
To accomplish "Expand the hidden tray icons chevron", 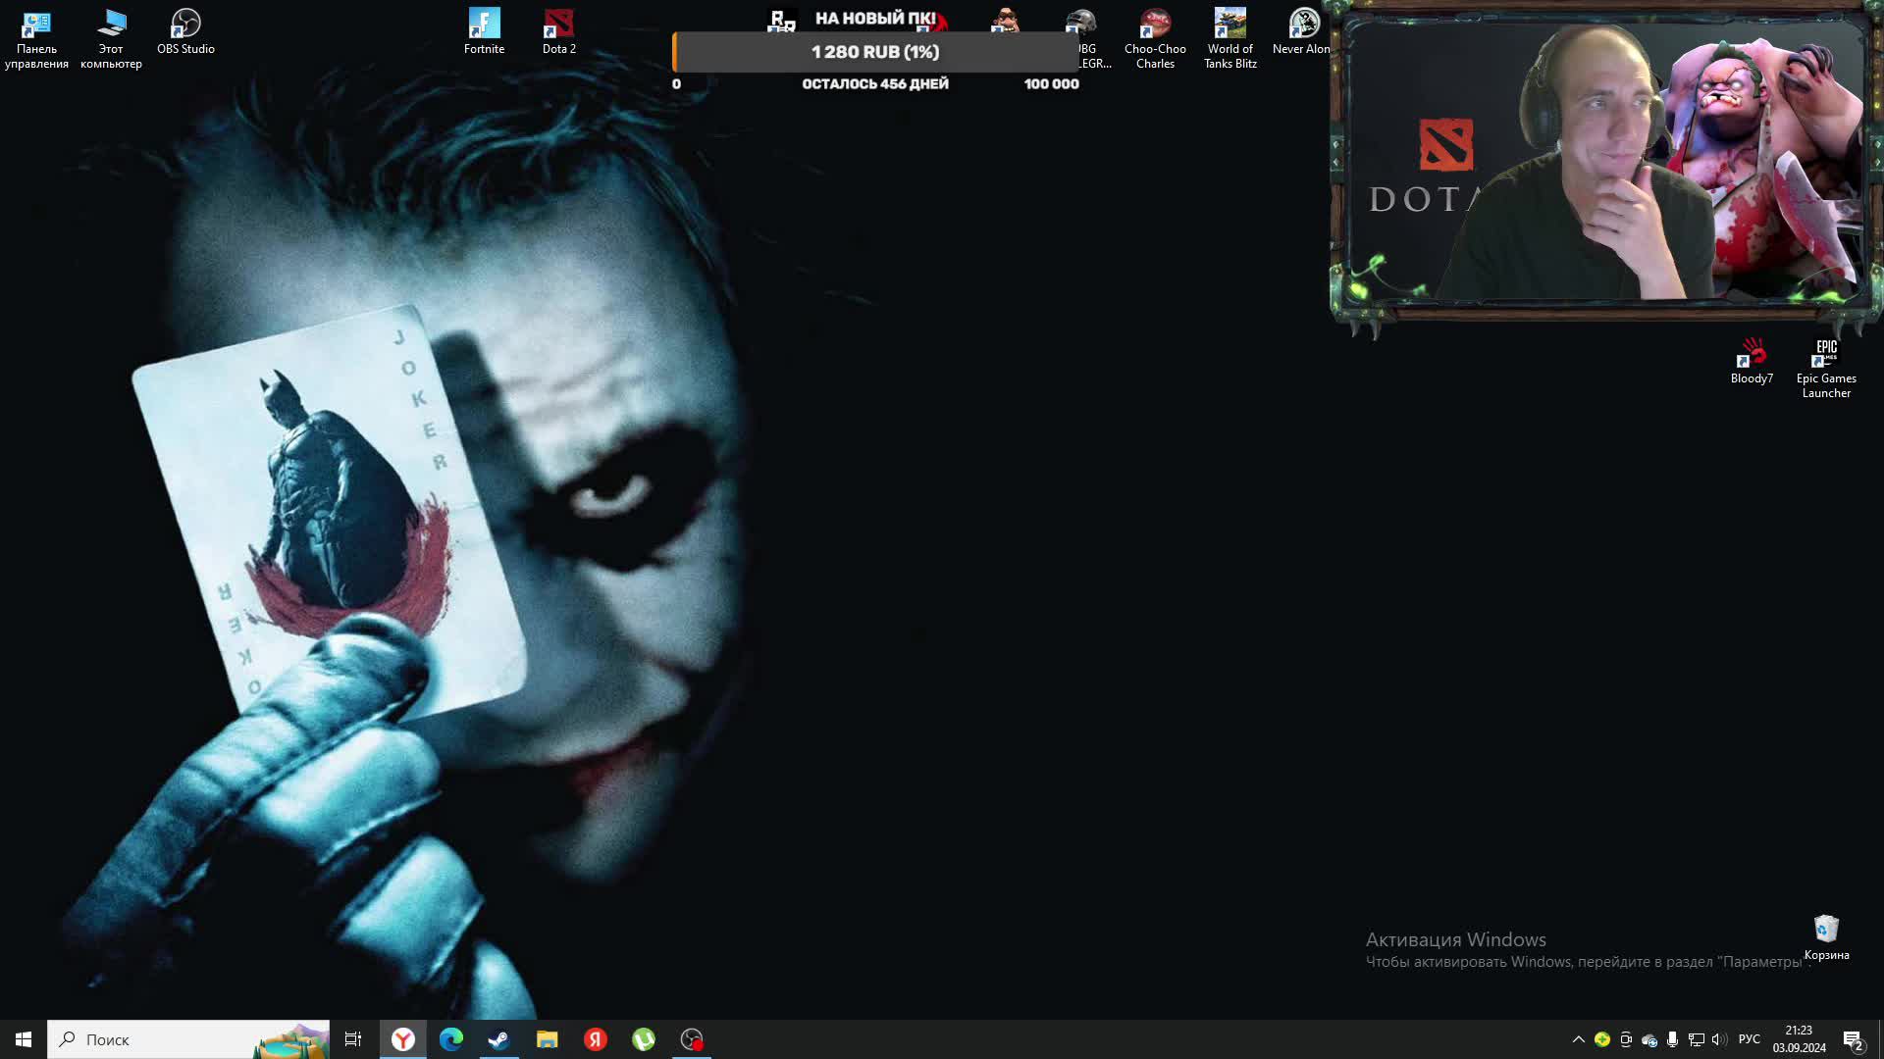I will pyautogui.click(x=1578, y=1039).
